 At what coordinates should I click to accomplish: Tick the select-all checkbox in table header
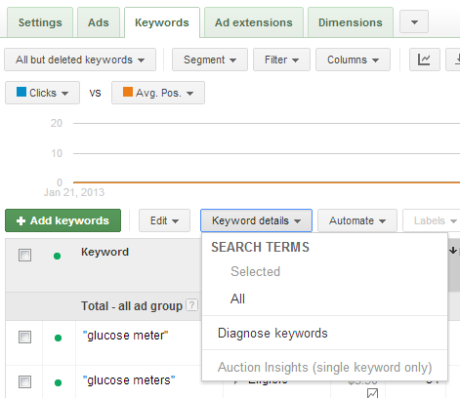[x=24, y=256]
